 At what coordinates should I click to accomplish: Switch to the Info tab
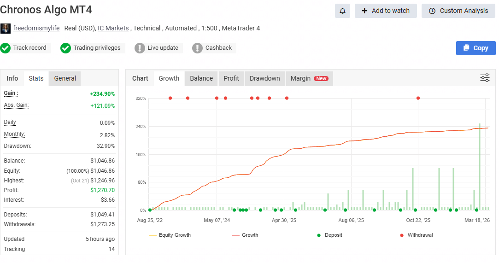pyautogui.click(x=12, y=78)
